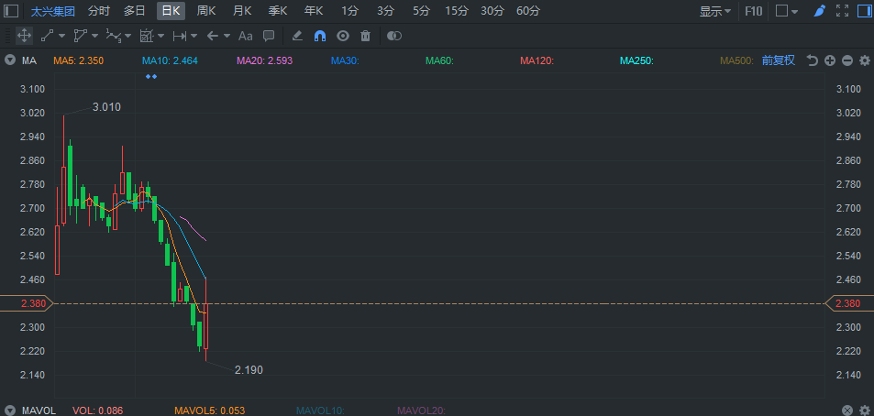Expand the arrow marker dropdown
The image size is (874, 416).
tap(227, 36)
